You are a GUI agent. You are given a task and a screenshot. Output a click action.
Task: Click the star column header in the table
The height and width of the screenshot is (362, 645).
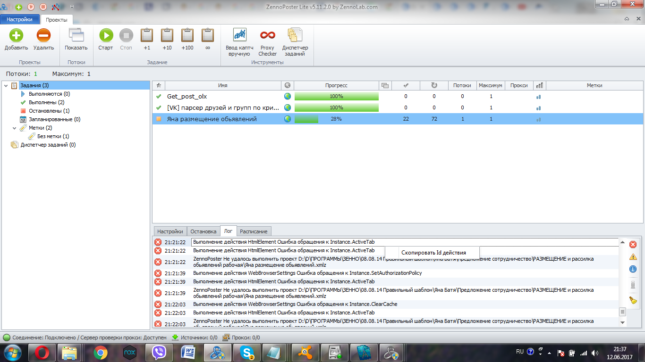159,85
